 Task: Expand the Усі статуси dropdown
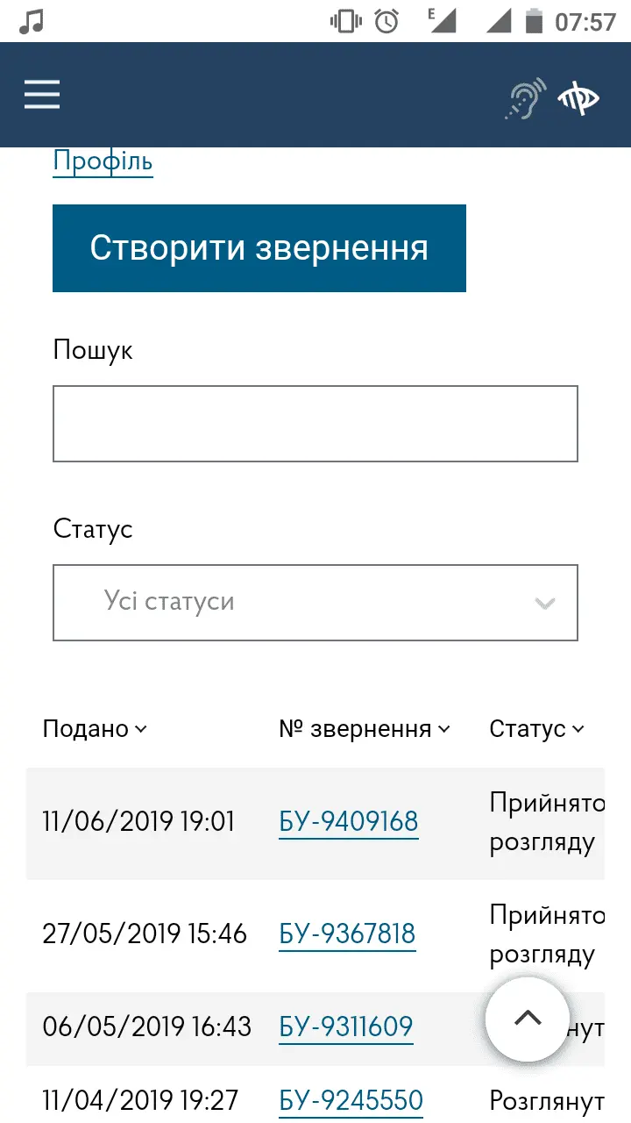(315, 603)
